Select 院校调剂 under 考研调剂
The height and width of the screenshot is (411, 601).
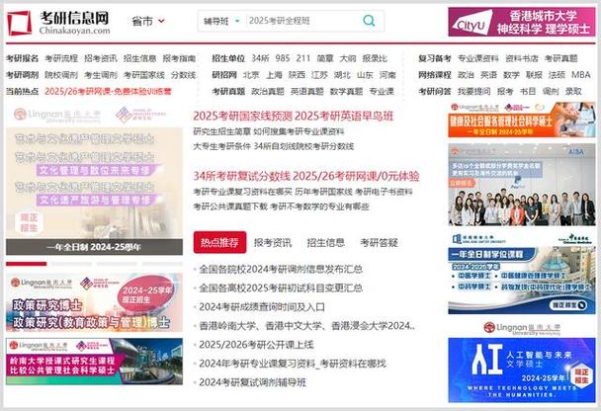tap(61, 75)
